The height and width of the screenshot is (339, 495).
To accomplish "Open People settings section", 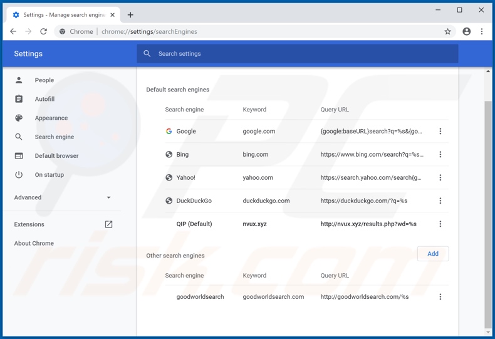I will point(44,80).
